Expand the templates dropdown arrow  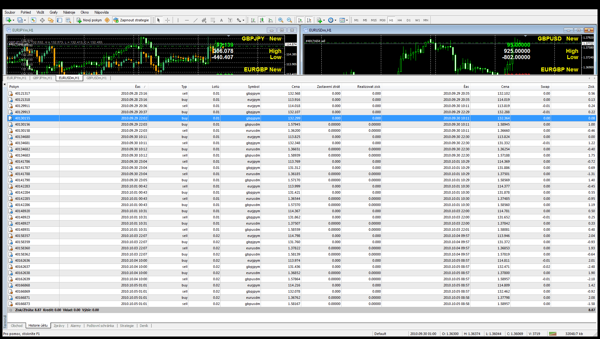pos(347,20)
